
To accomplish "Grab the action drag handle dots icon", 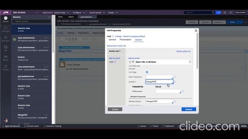I will [130, 62].
